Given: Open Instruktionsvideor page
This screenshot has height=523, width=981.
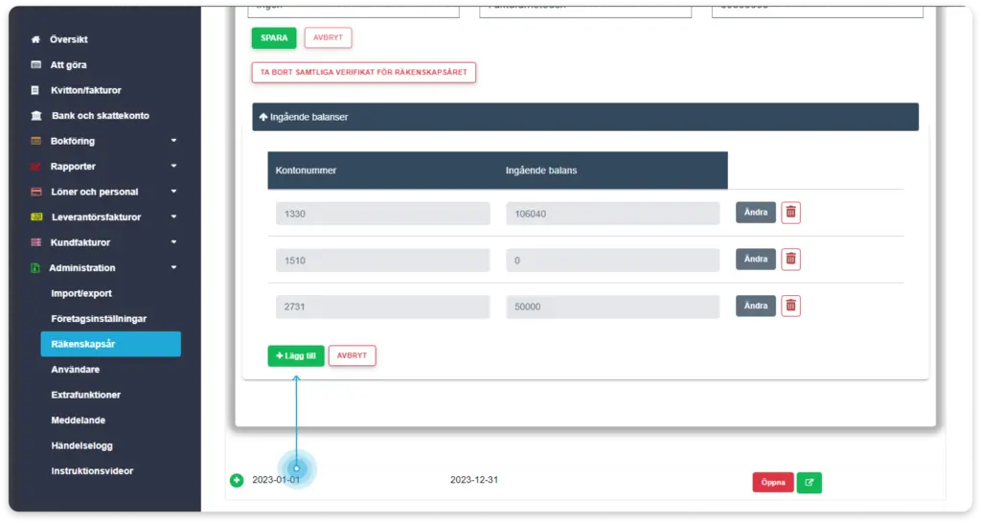Looking at the screenshot, I should (92, 471).
